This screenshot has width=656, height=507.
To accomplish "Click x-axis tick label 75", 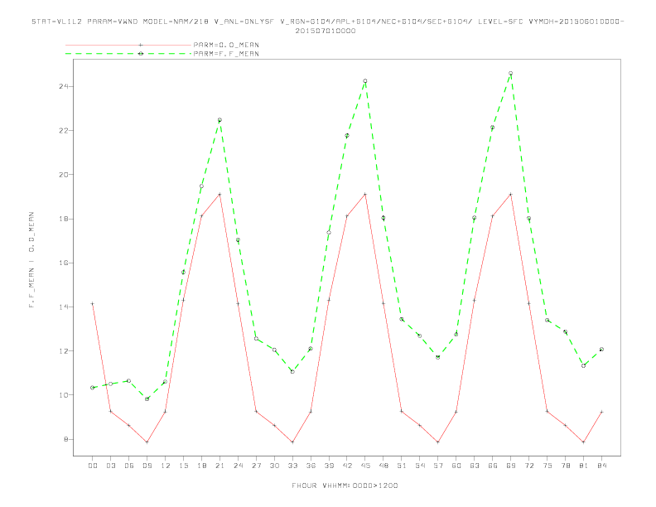I will point(547,466).
